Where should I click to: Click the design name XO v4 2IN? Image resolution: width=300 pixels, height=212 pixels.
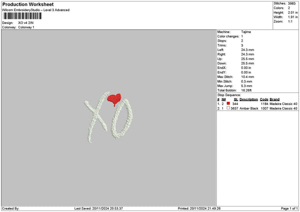[x=26, y=22]
